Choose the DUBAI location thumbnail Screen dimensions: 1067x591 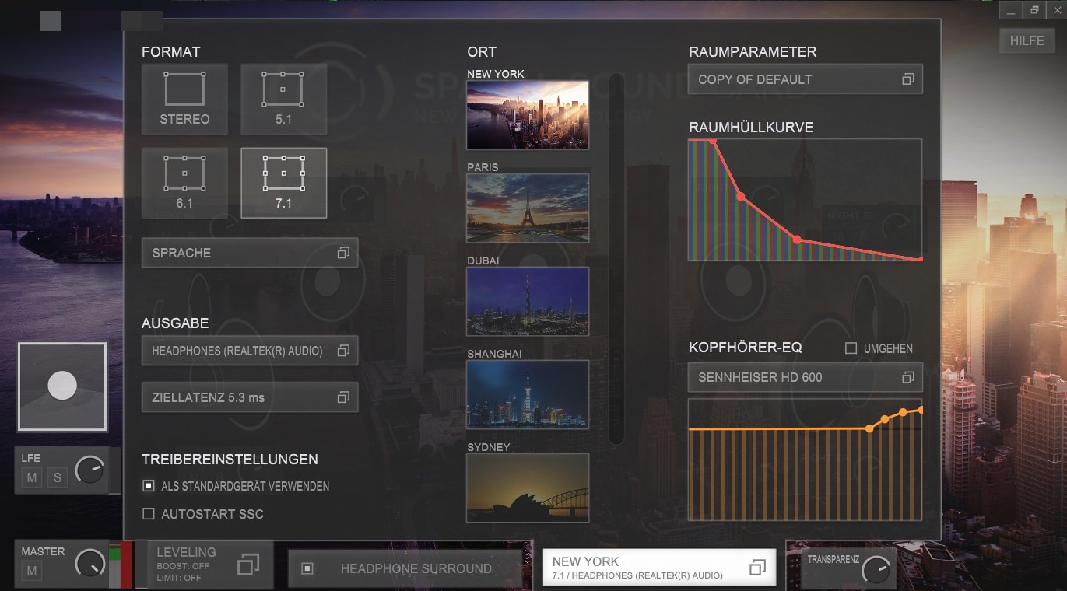point(528,301)
